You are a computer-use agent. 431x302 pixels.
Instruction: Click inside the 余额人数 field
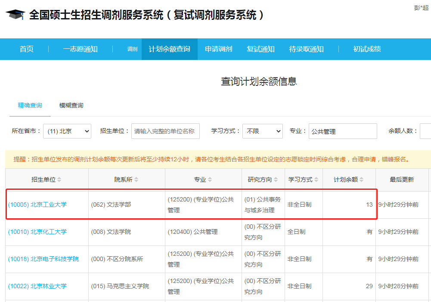(426, 131)
